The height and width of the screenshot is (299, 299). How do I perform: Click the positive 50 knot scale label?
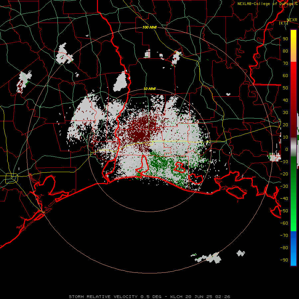coord(285,88)
